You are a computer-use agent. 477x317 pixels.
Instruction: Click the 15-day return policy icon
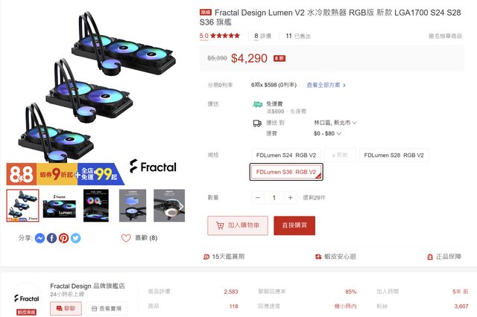click(206, 257)
